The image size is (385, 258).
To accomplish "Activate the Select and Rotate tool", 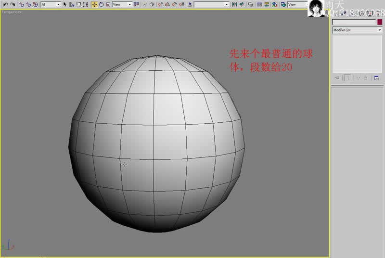I will (102, 4).
